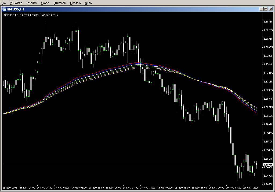Click the 17 Nov 16:00 time label
The width and height of the screenshot is (275, 192).
pyautogui.click(x=96, y=188)
